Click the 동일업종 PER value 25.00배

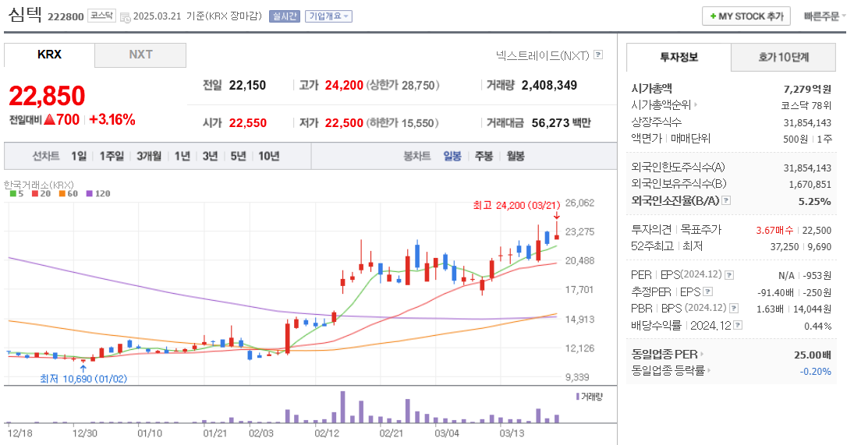(x=813, y=355)
